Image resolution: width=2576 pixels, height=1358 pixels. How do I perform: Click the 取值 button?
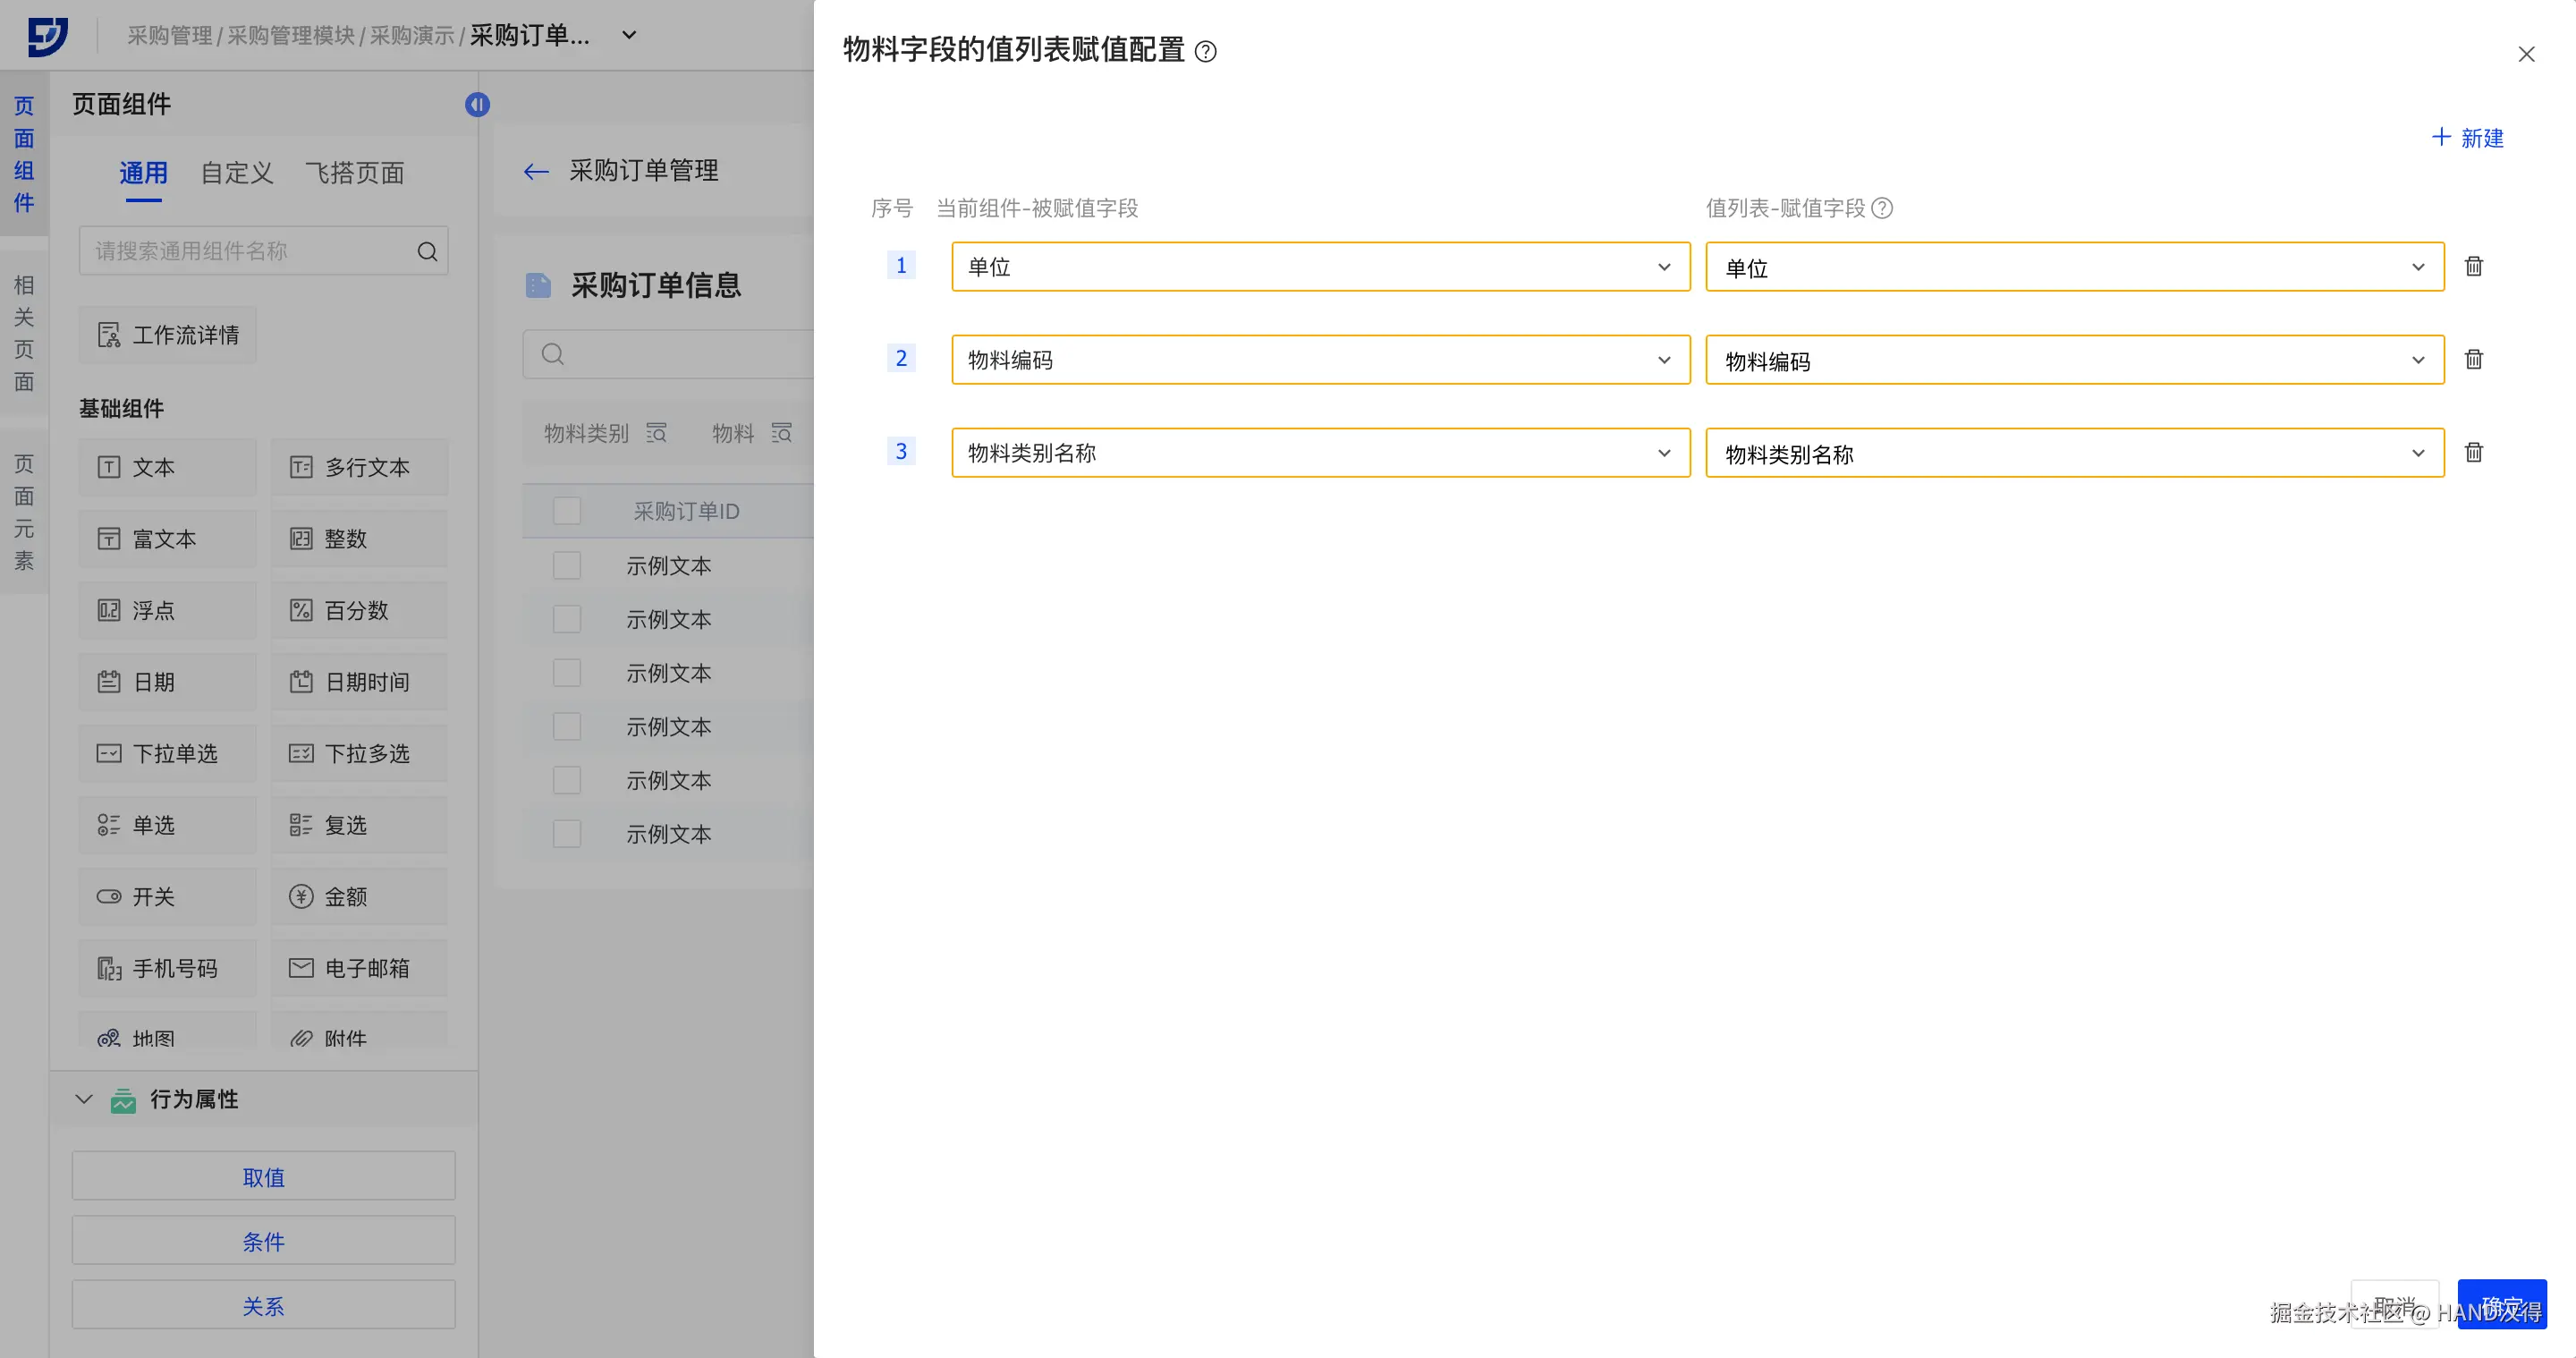tap(263, 1177)
